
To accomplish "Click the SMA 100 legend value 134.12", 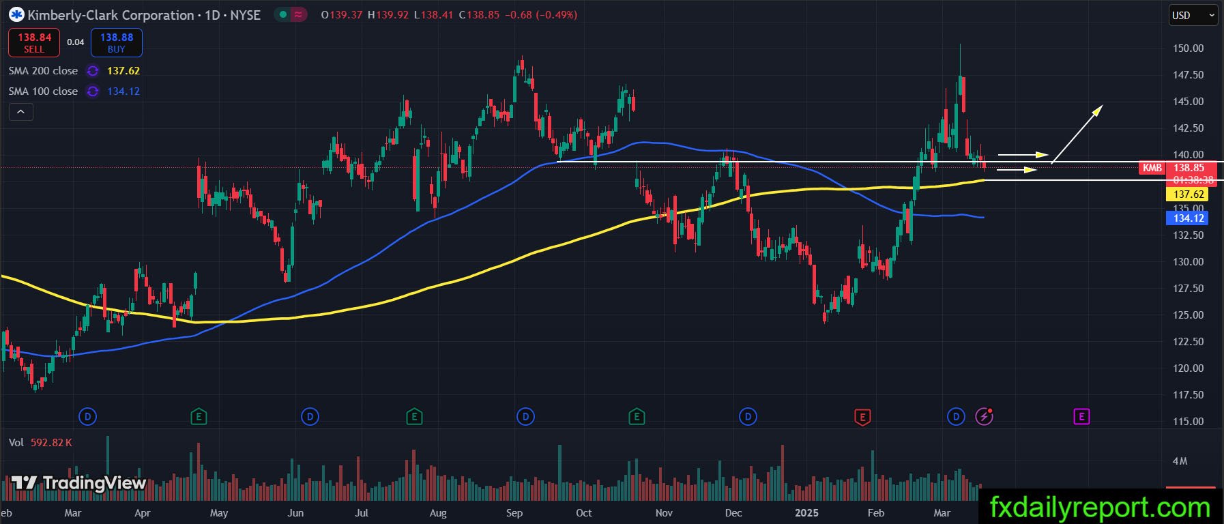I will tap(123, 91).
